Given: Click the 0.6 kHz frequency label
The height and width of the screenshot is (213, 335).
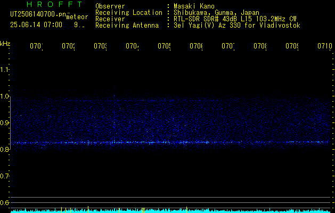Looking at the screenshot, I should tap(4, 202).
